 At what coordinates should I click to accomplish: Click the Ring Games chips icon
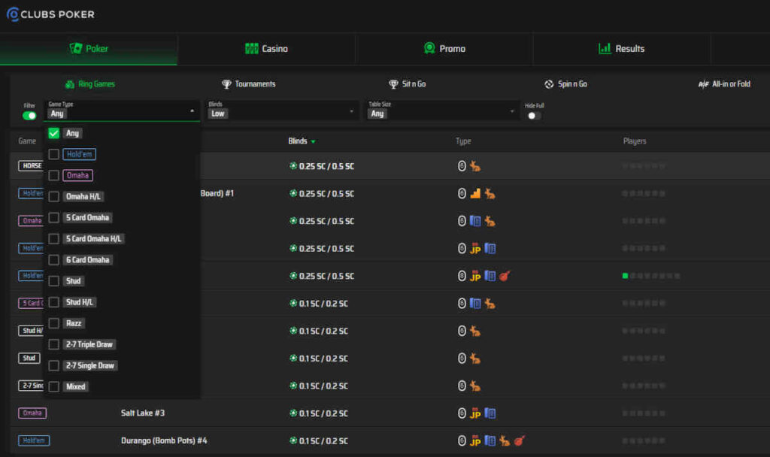(70, 84)
